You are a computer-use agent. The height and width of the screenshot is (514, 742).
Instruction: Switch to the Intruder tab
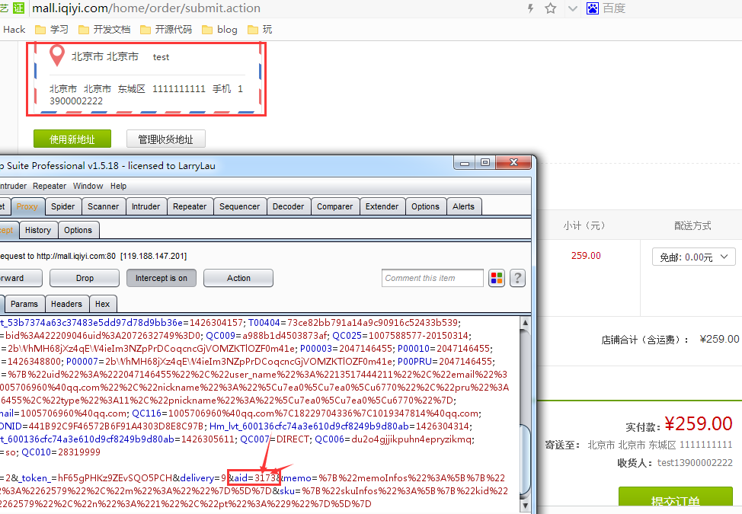coord(146,206)
